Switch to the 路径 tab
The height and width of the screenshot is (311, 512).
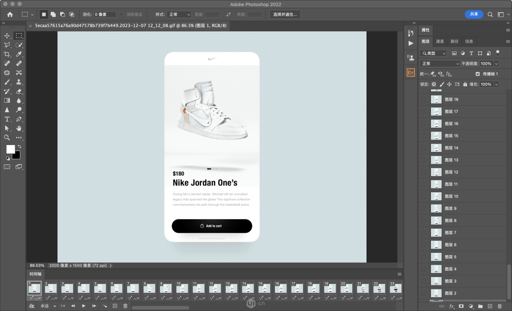pyautogui.click(x=454, y=41)
